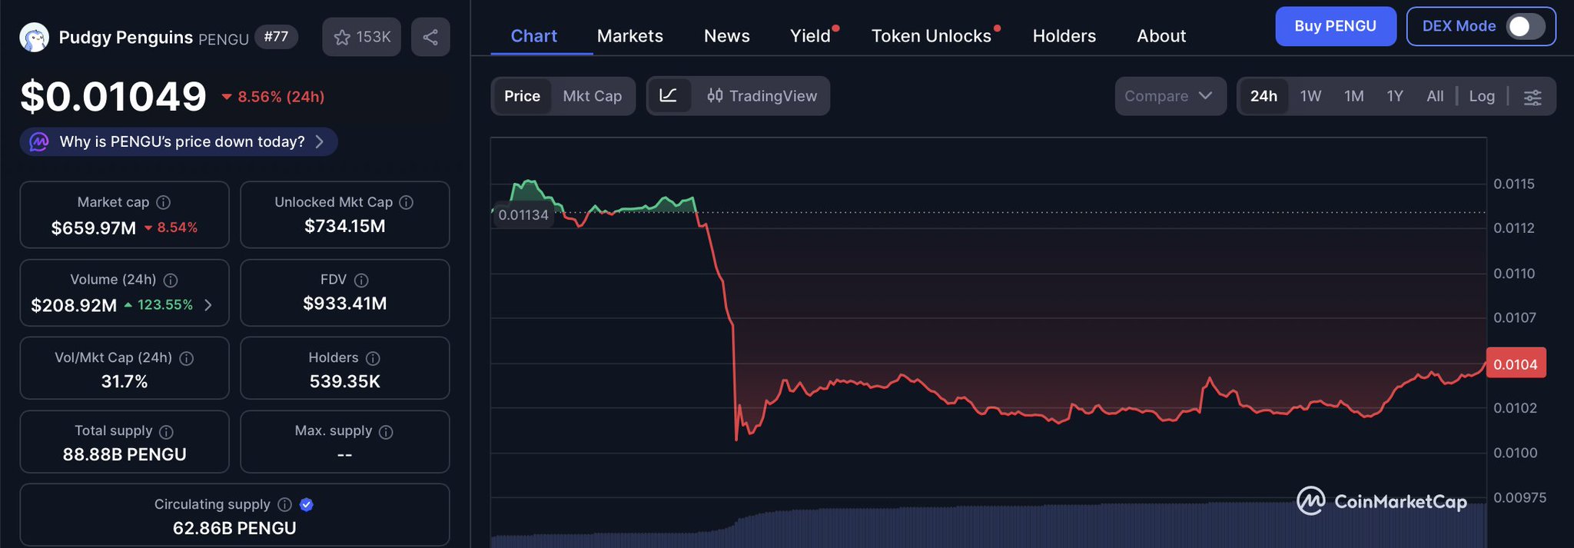Select the TradingView chart button

pos(762,96)
